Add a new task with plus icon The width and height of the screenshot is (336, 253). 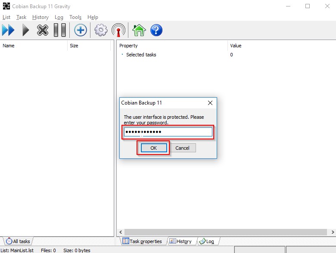[x=81, y=30]
